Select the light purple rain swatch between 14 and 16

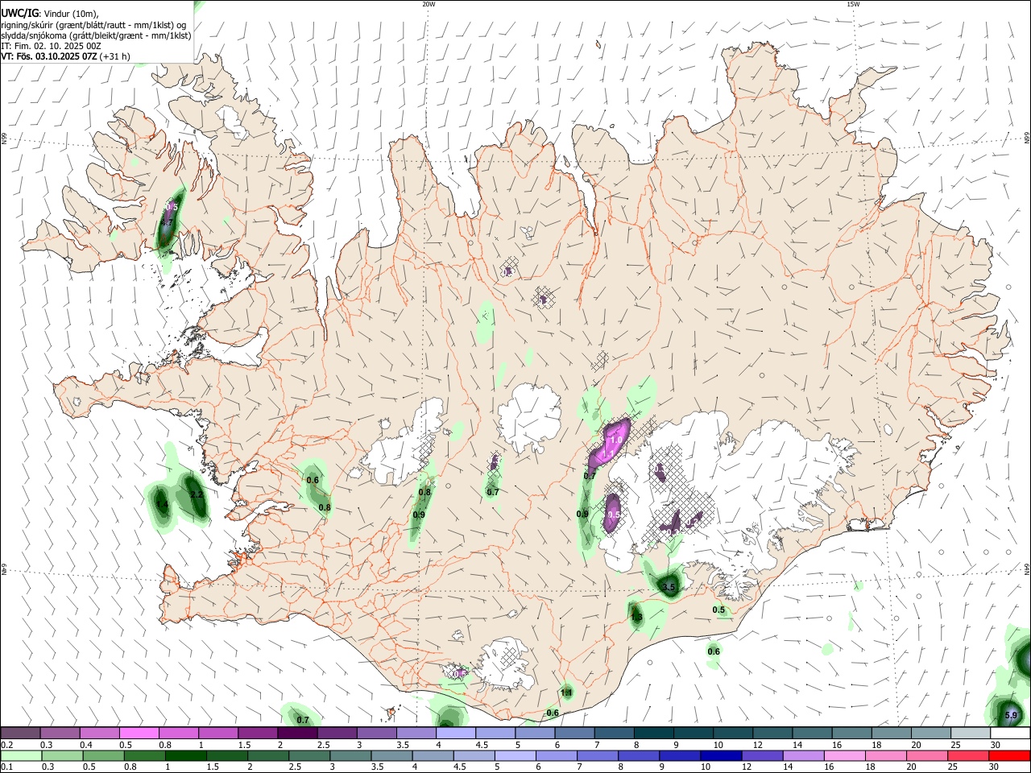point(803,755)
